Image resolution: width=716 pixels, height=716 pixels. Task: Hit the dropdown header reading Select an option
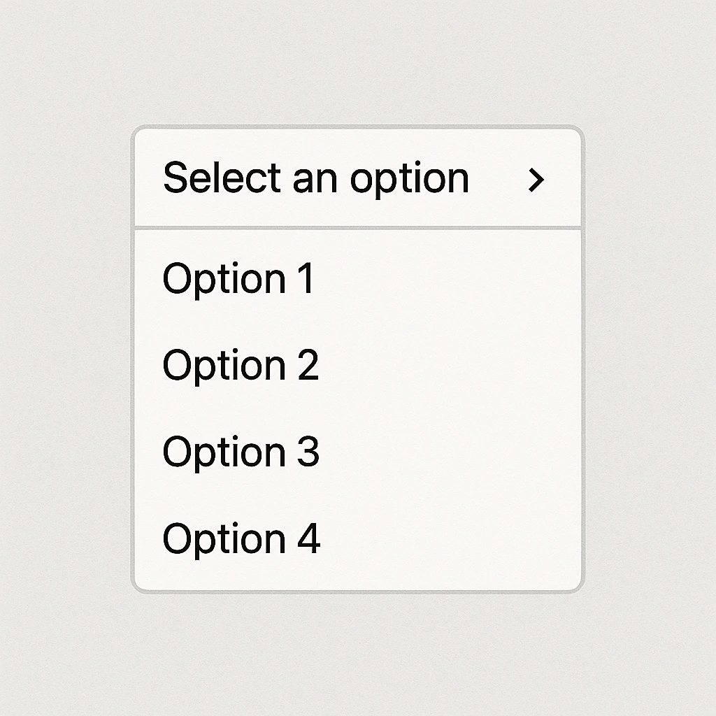click(315, 178)
